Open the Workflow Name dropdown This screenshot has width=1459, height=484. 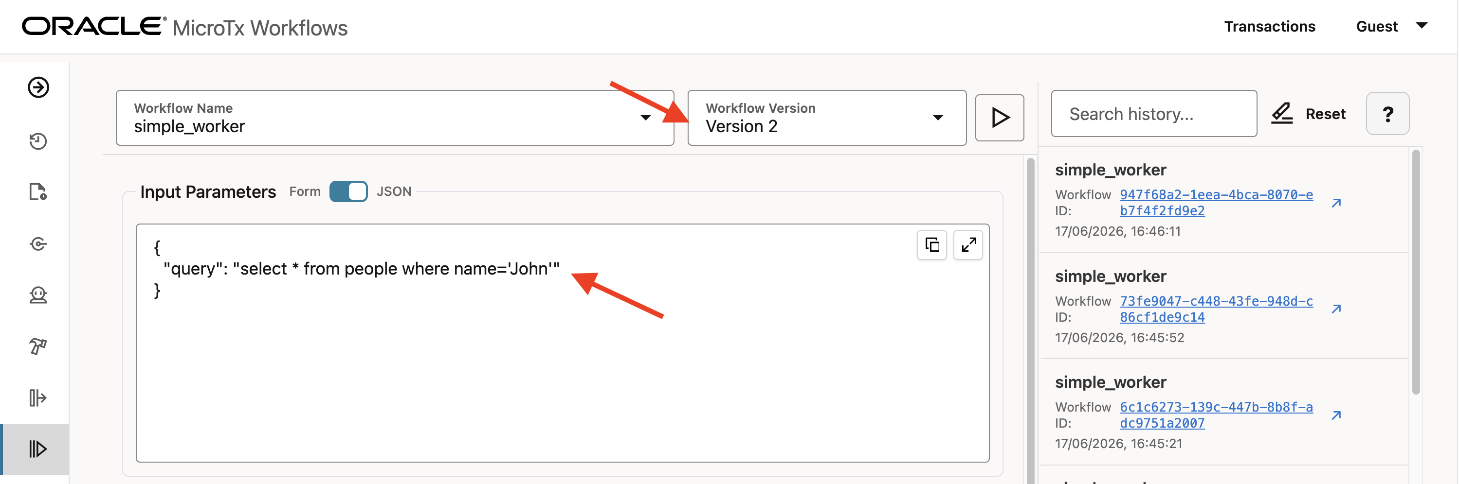tap(395, 118)
